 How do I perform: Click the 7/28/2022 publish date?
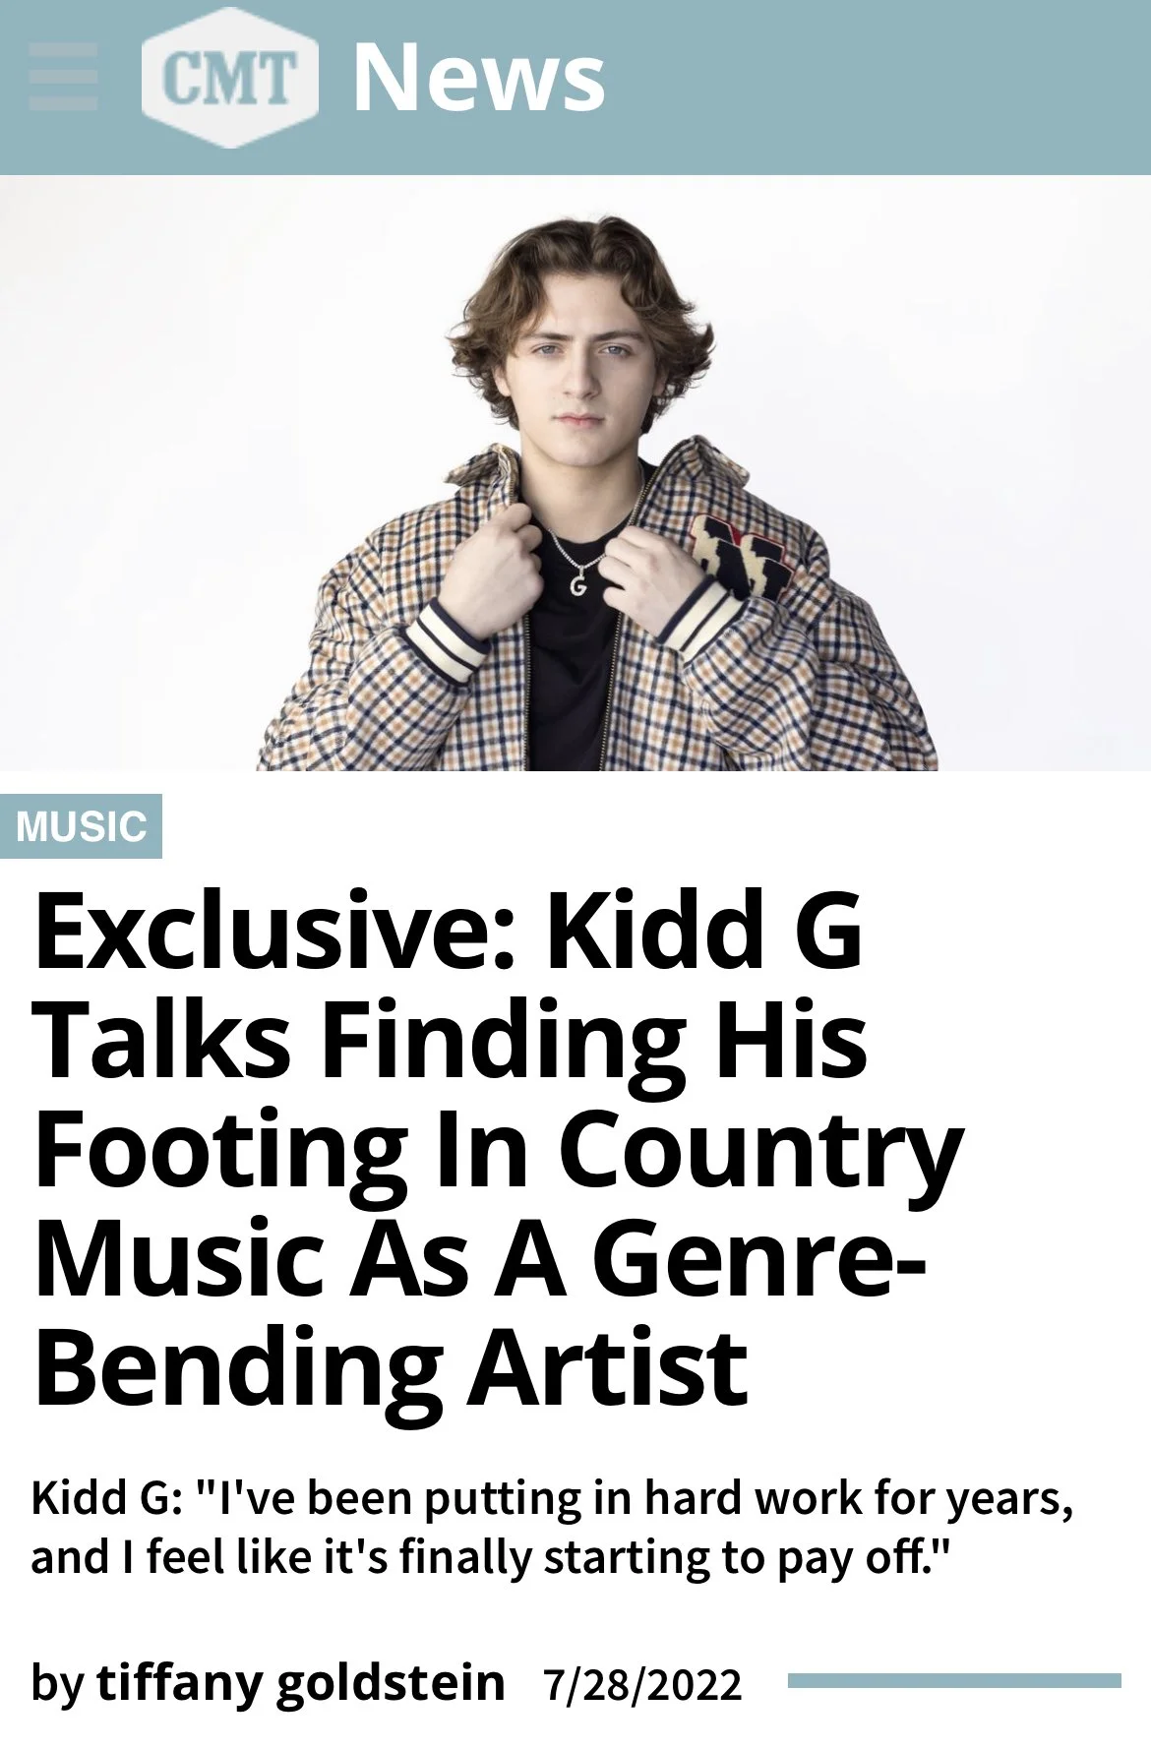(x=642, y=1685)
